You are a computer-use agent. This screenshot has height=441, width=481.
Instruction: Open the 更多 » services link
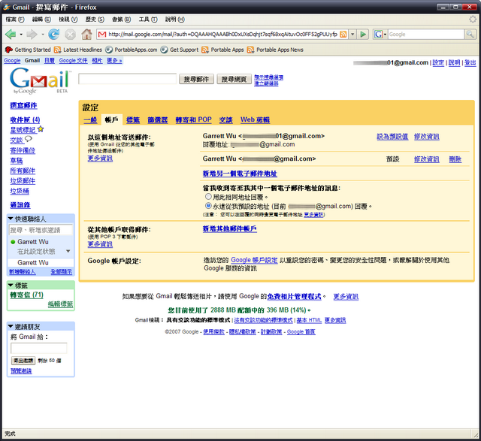[x=114, y=61]
